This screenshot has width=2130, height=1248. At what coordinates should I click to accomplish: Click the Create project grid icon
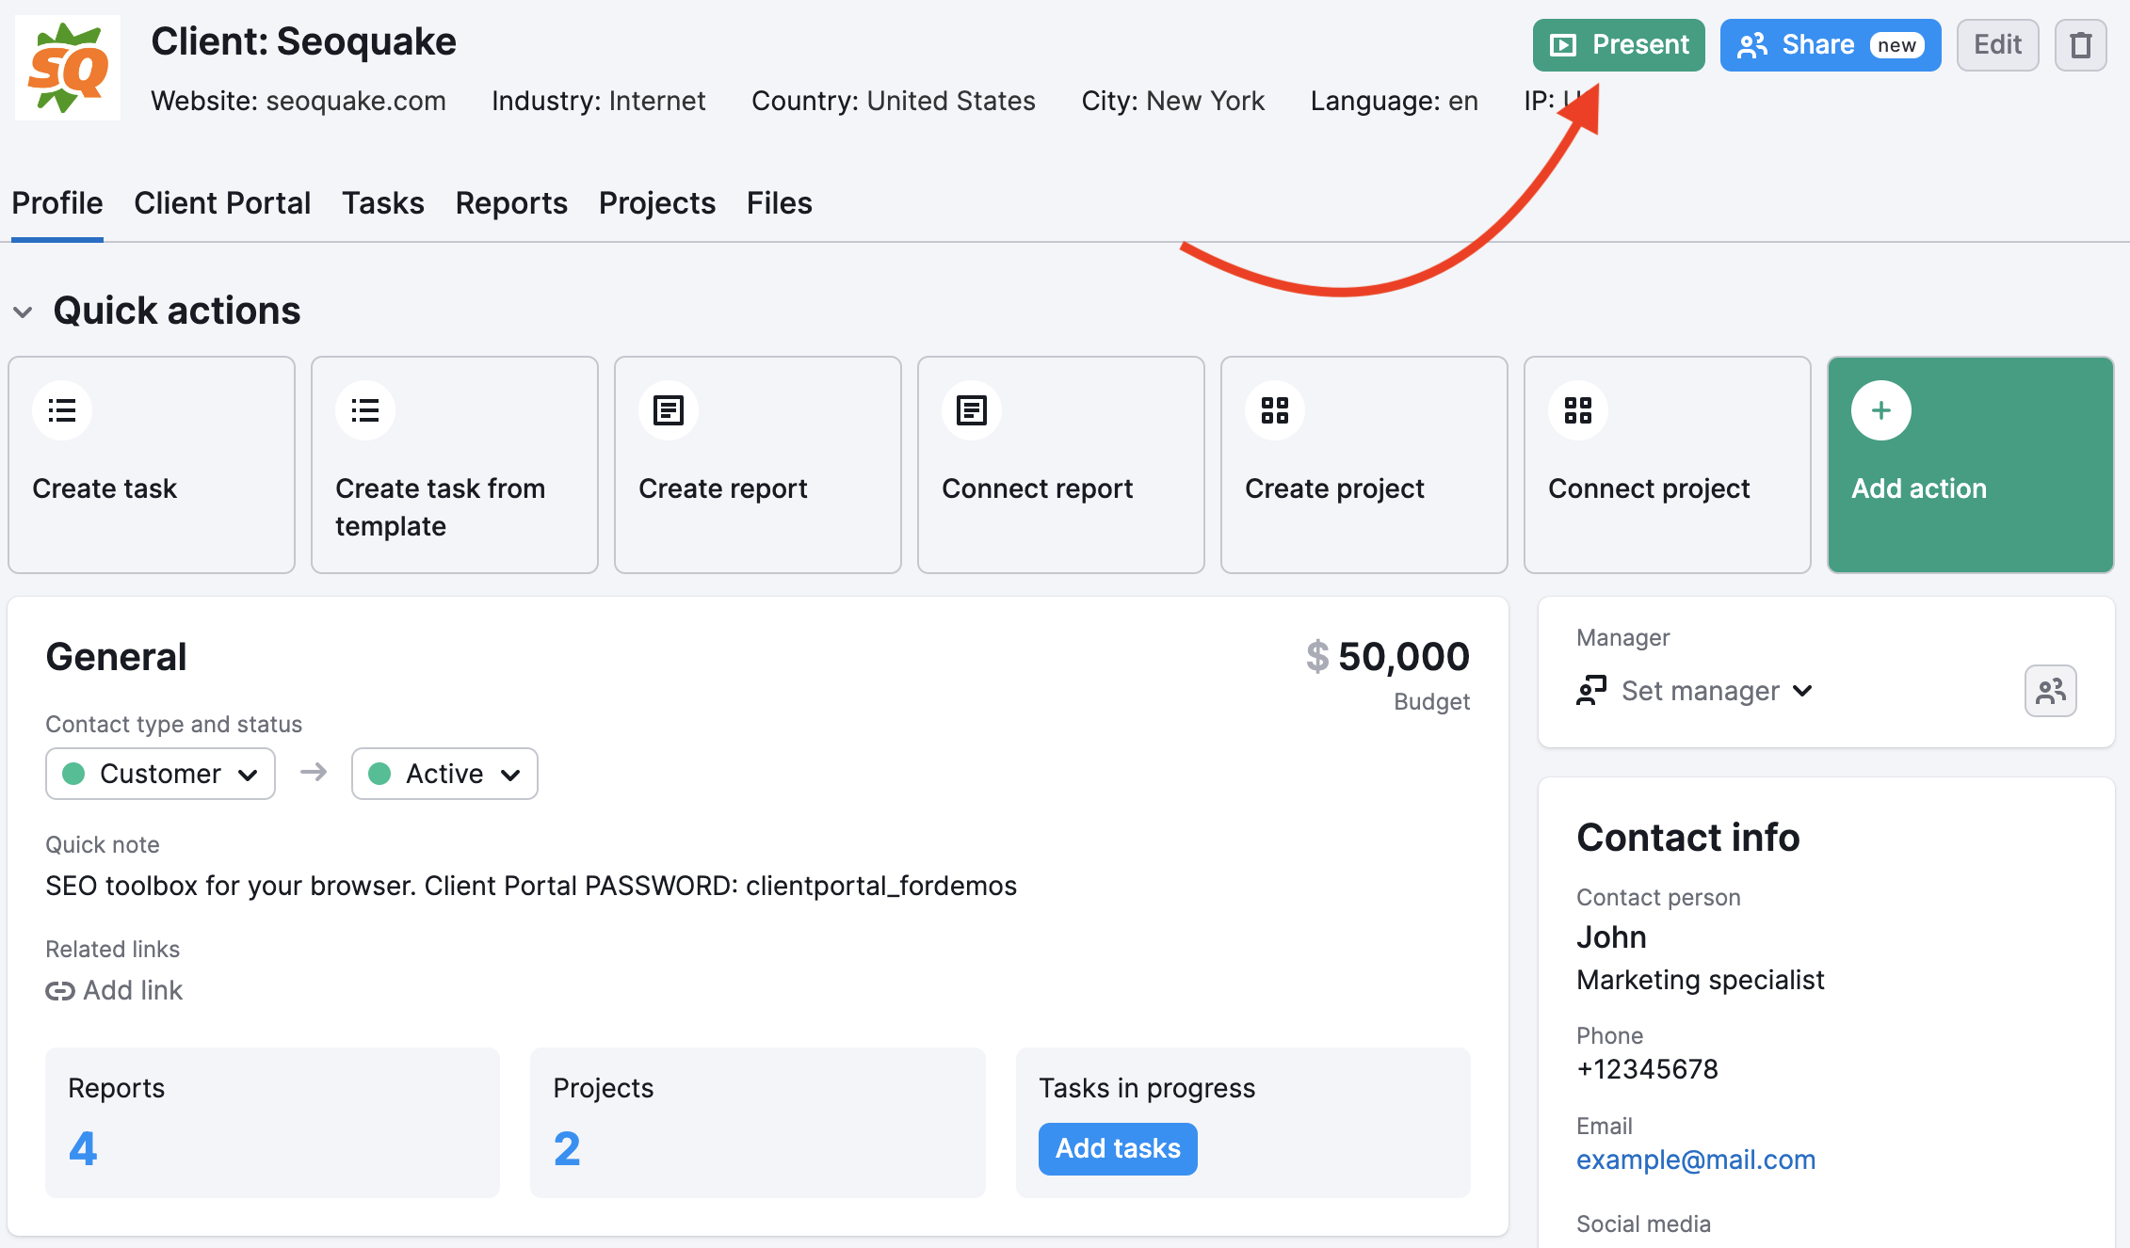coord(1275,410)
